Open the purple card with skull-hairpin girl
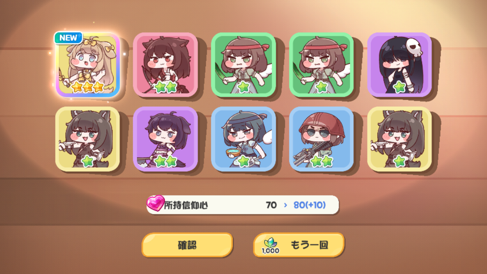The width and height of the screenshot is (487, 274). click(x=400, y=65)
